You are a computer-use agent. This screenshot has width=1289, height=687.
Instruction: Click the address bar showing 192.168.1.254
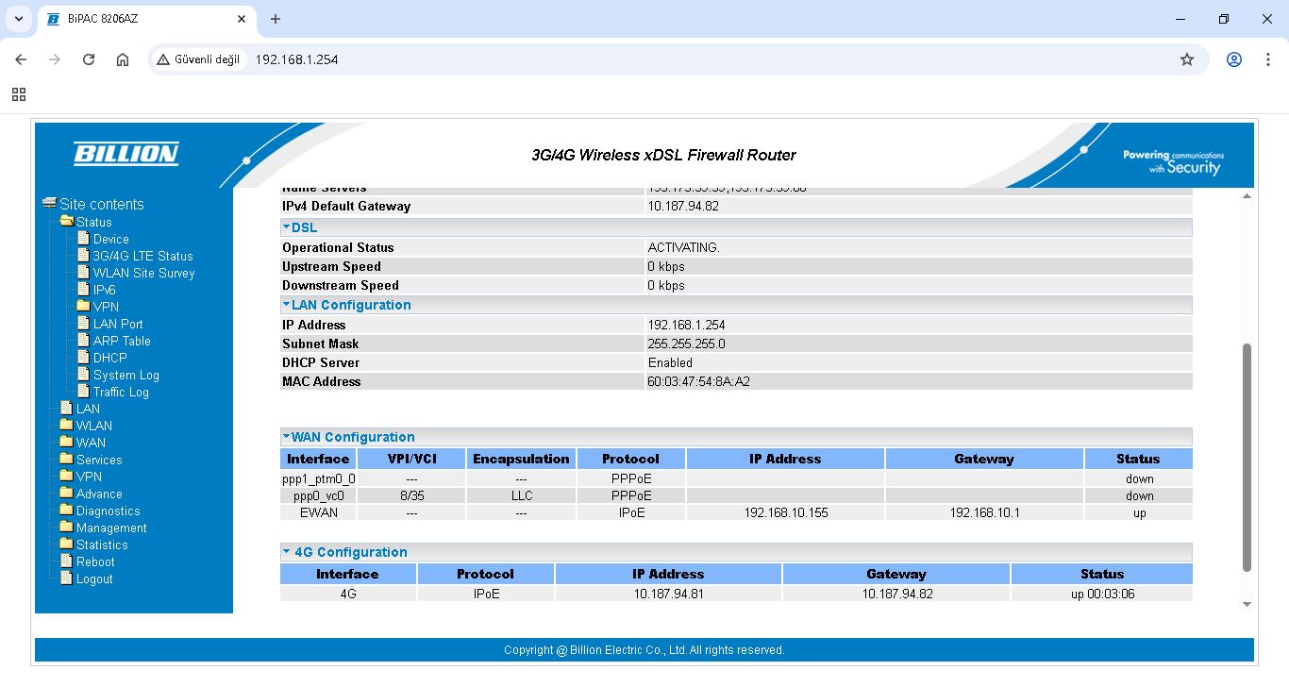[661, 59]
